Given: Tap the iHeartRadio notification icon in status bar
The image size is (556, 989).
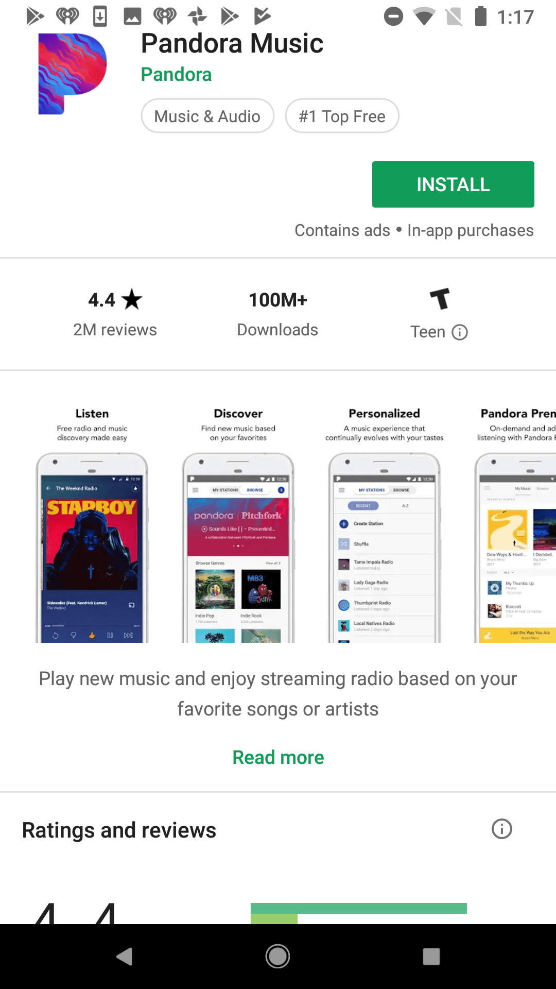Looking at the screenshot, I should pos(67,15).
